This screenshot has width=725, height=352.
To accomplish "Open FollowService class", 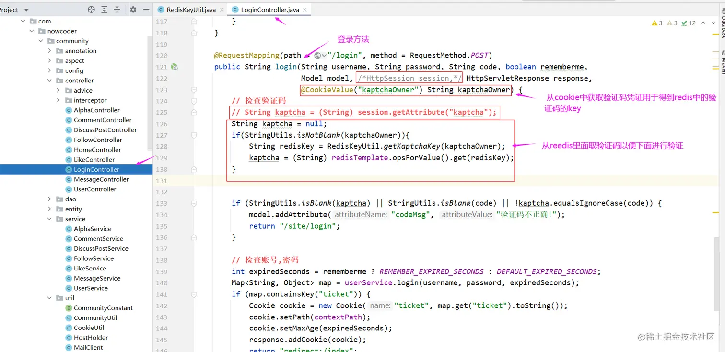I will tap(94, 258).
